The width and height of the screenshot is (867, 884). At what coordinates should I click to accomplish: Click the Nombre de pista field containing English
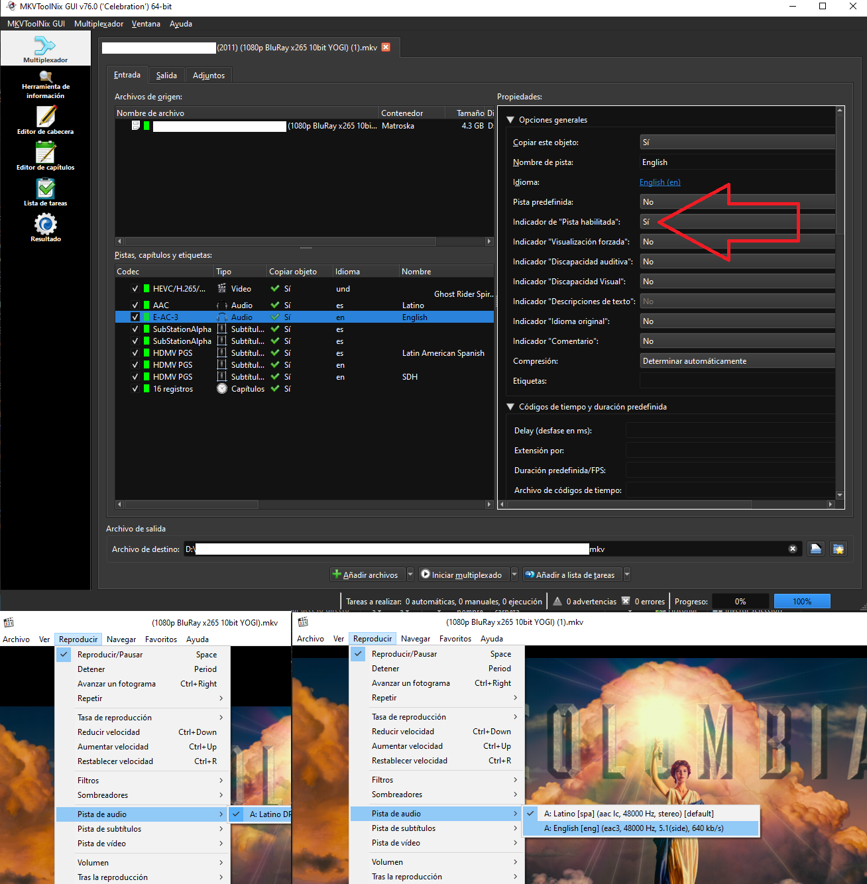click(737, 162)
